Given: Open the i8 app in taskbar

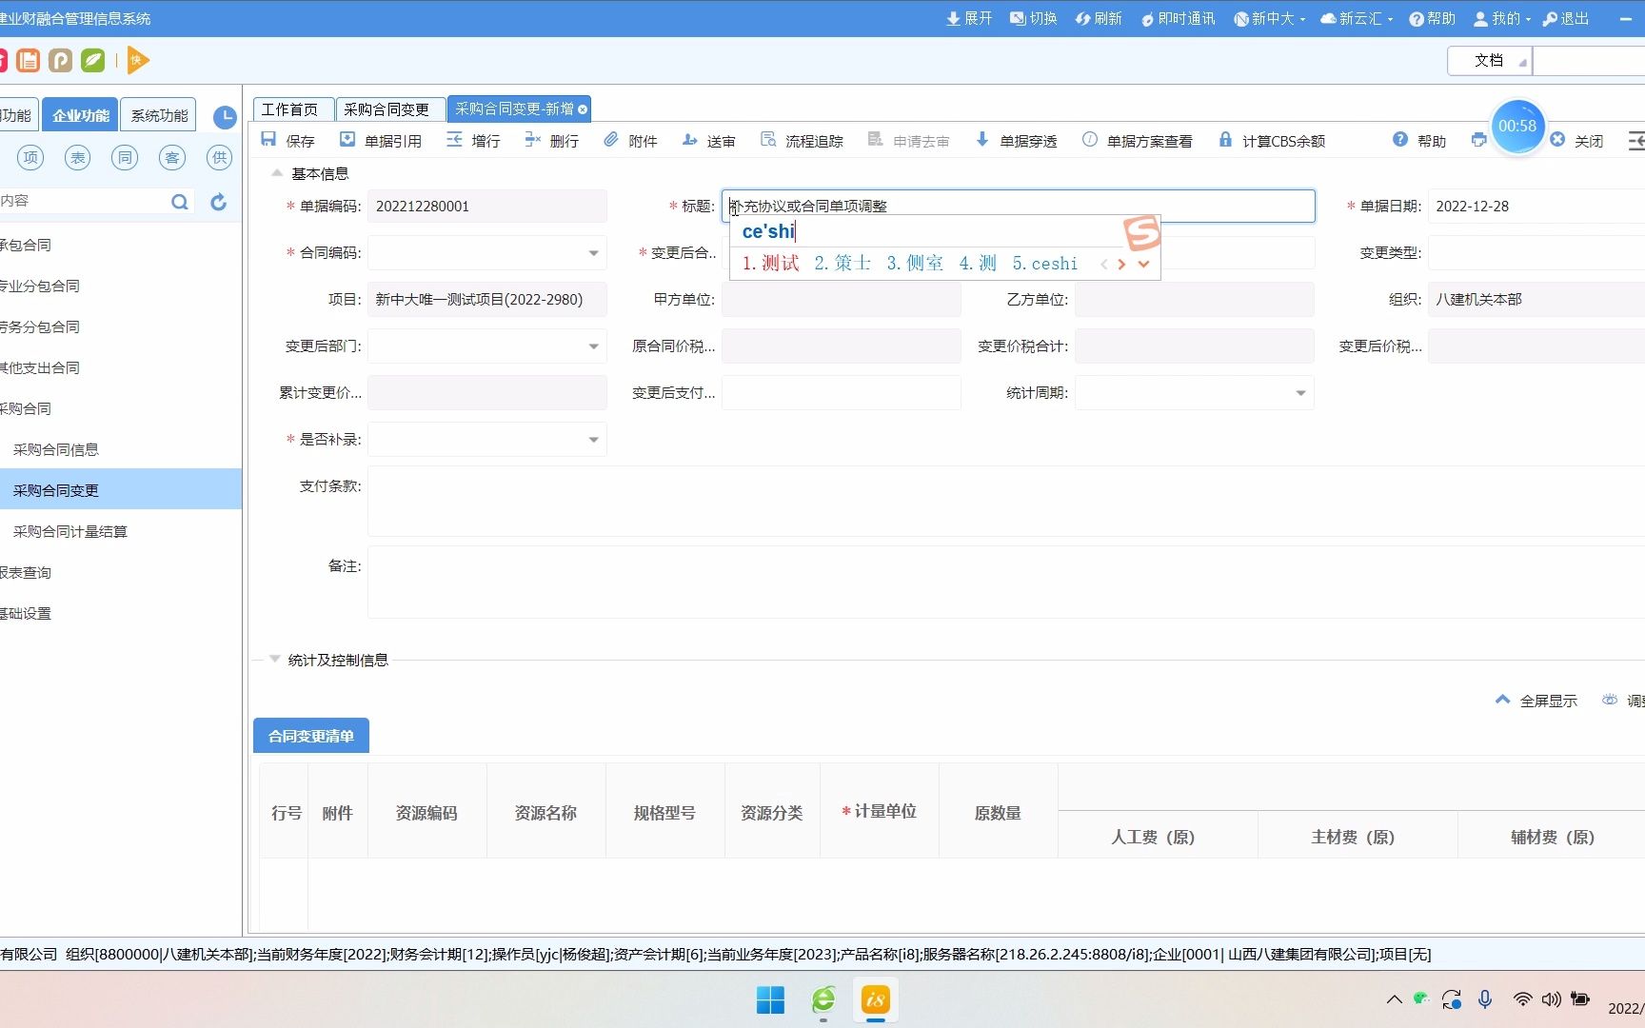Looking at the screenshot, I should coord(875,999).
